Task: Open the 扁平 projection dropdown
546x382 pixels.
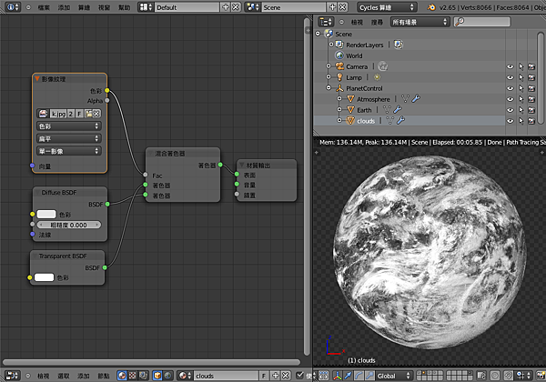Action: tap(69, 138)
